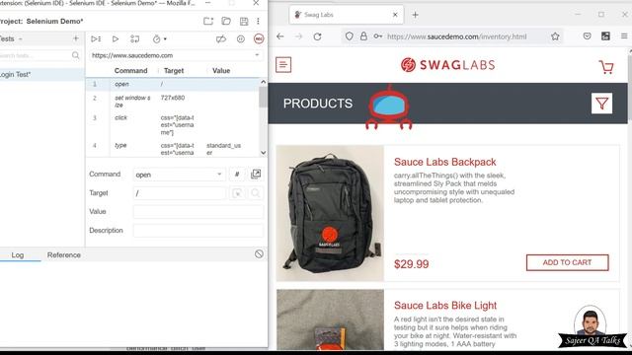Click the search tests field

(38, 55)
